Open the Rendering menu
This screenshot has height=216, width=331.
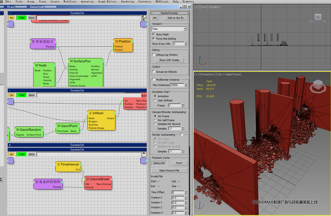127,1
